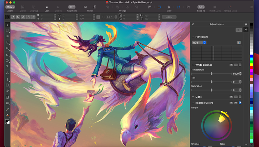Select the scale mode icon
Screen dimensions: 259x147
coord(18,17)
